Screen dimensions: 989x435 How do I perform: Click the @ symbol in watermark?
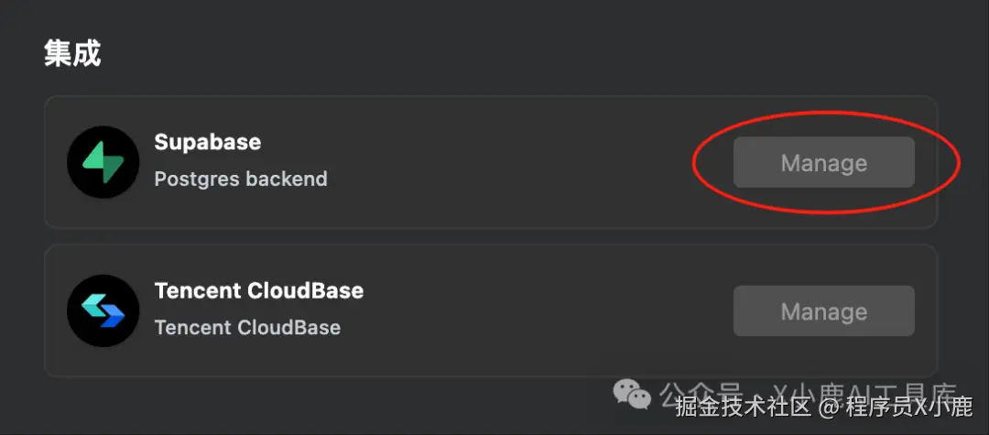tap(830, 407)
